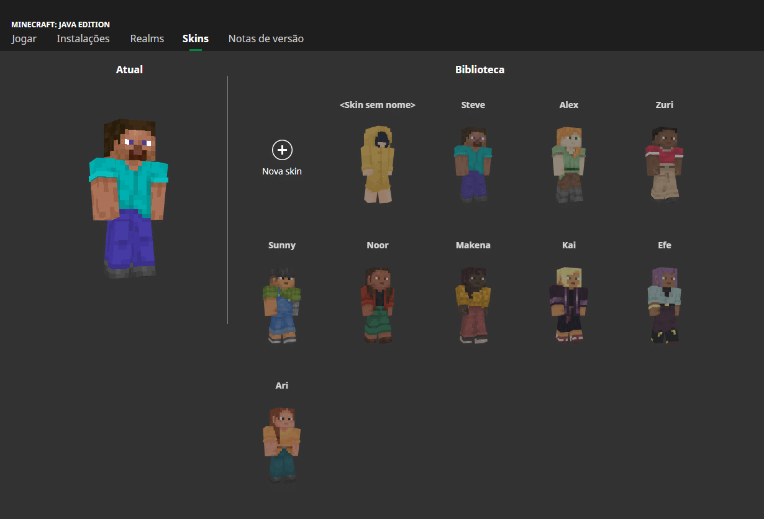The image size is (764, 519).
Task: Select the Steve skin thumbnail
Action: (x=473, y=163)
